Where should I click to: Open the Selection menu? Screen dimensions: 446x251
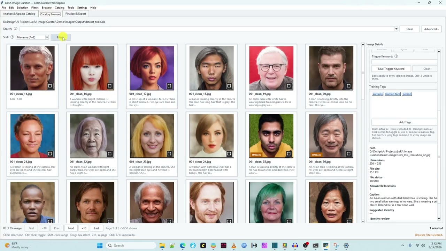22,8
